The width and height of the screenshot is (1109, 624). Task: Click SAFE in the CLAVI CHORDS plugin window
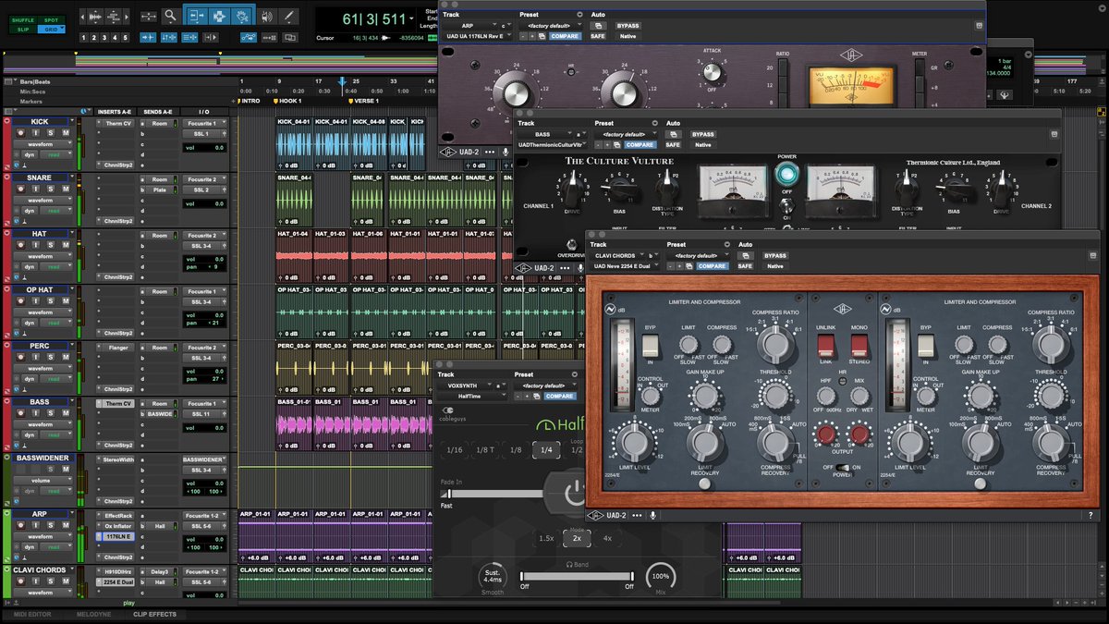click(745, 266)
